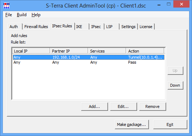Viewport: 192px width, 136px height.
Task: Remove the selected rule
Action: click(x=153, y=106)
